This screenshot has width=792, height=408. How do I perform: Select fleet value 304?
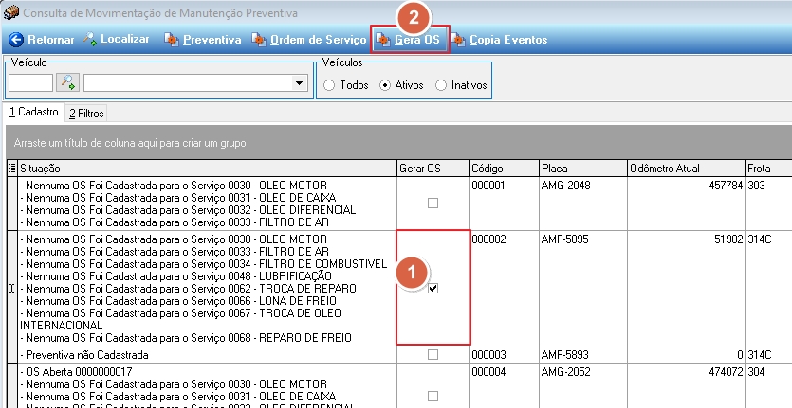point(757,372)
